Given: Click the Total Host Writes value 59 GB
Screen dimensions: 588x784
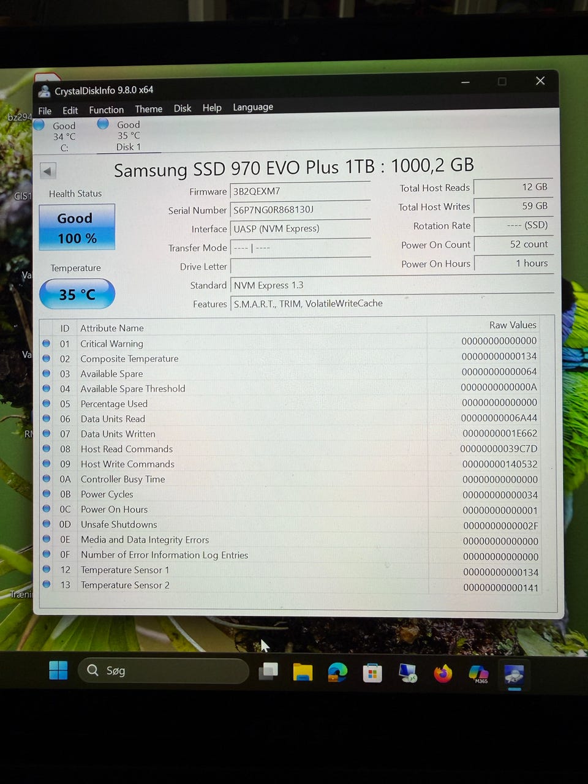Looking at the screenshot, I should (x=513, y=206).
